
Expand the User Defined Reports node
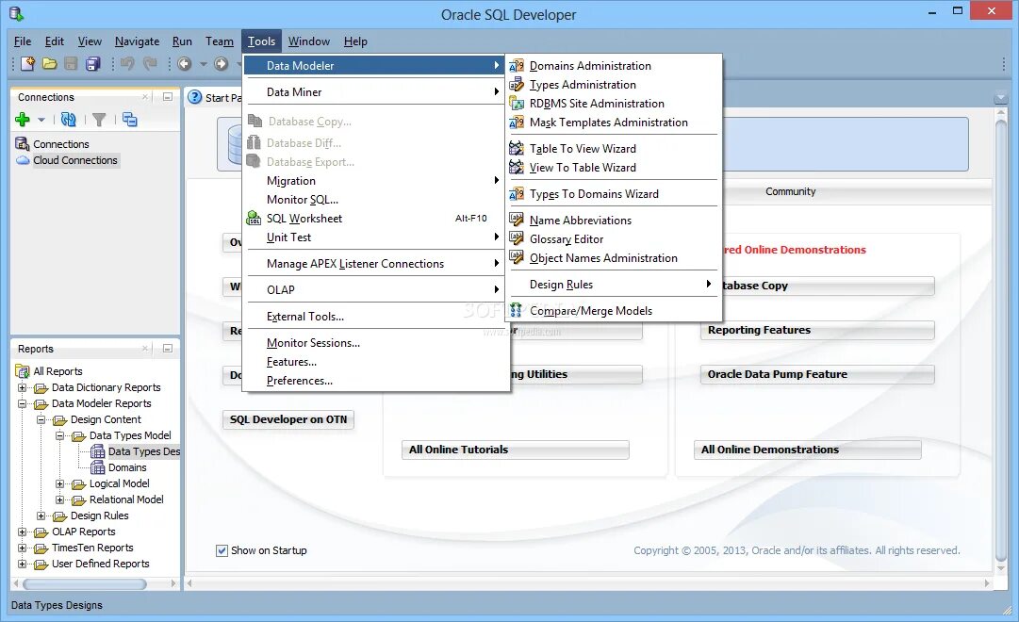pos(22,564)
